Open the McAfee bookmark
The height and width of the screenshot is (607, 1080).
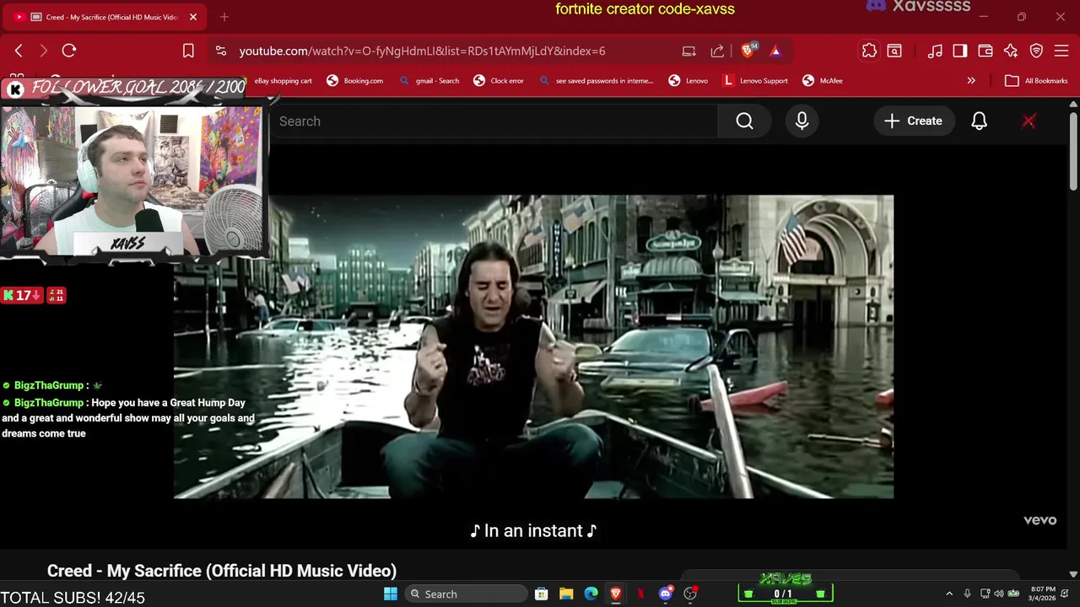[822, 81]
